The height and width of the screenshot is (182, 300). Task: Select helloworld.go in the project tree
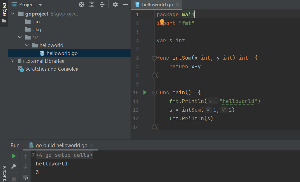[x=69, y=53]
